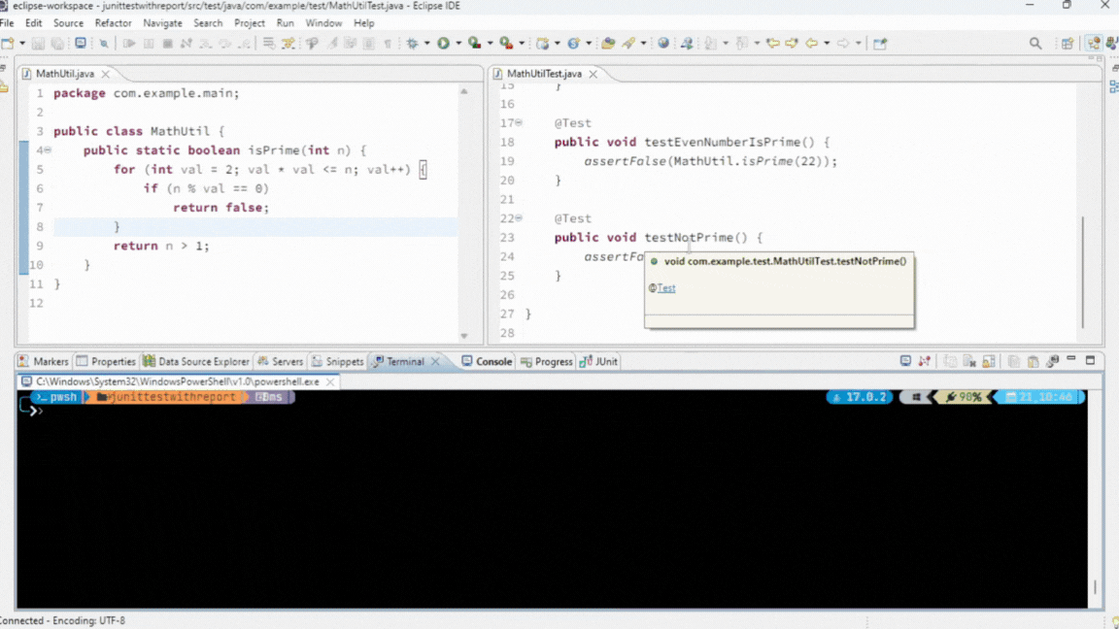Click the green Run button in toolbar
Viewport: 1119px width, 629px height.
tap(443, 43)
